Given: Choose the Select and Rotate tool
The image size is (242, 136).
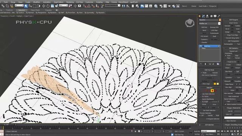Looking at the screenshot, I should [48, 6].
